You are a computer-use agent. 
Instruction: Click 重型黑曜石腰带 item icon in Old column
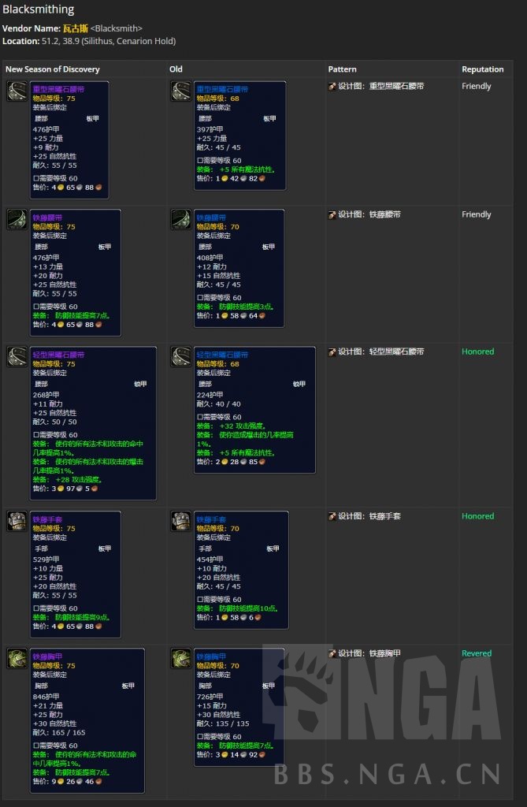click(180, 91)
